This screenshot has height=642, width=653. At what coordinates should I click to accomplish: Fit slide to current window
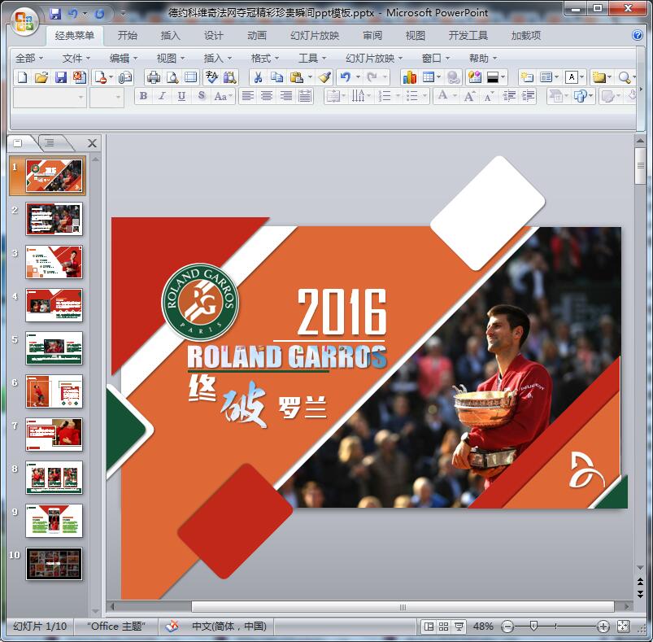click(x=624, y=627)
